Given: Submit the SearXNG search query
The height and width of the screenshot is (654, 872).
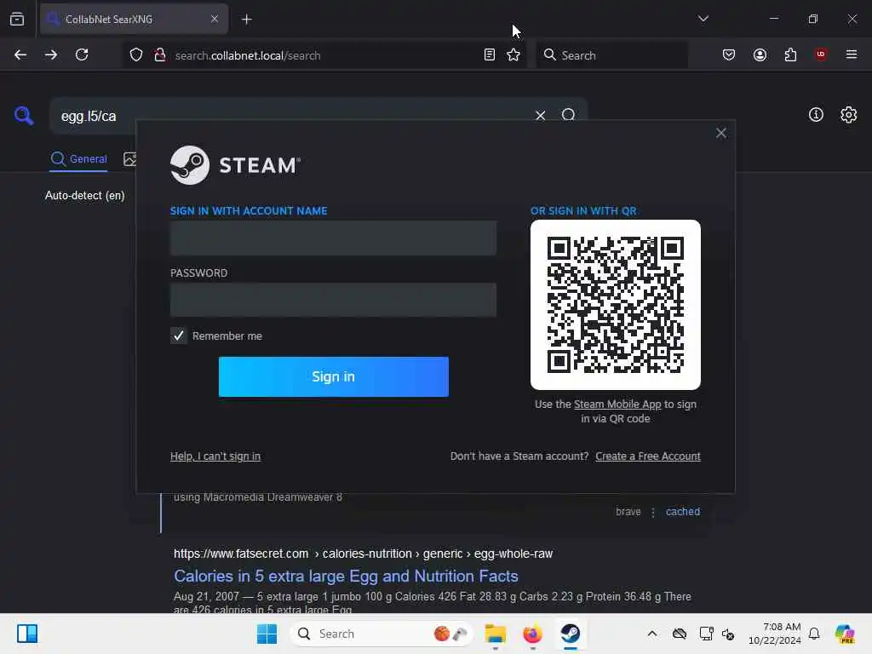Looking at the screenshot, I should [x=568, y=115].
